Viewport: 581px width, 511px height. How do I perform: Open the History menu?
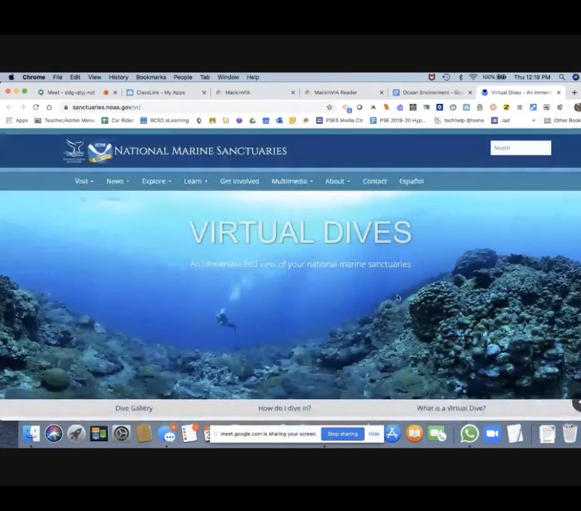tap(118, 77)
